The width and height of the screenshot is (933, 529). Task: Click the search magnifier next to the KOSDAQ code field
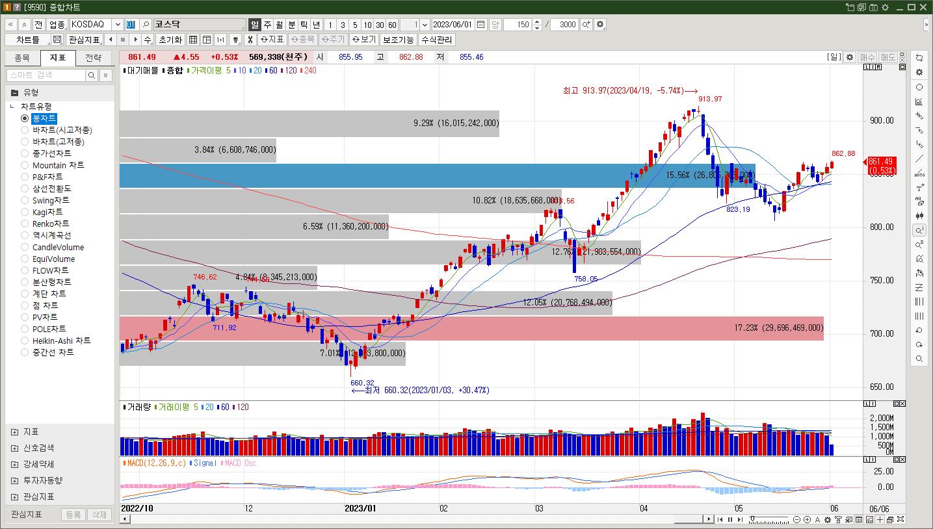pos(146,25)
